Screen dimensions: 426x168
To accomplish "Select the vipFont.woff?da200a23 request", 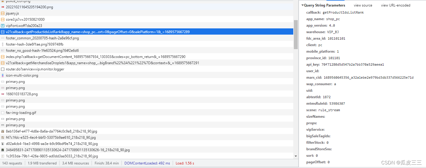I will [x=147, y=26].
